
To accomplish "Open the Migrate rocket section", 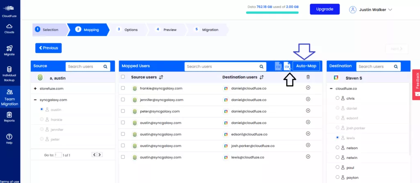I will pos(9,50).
